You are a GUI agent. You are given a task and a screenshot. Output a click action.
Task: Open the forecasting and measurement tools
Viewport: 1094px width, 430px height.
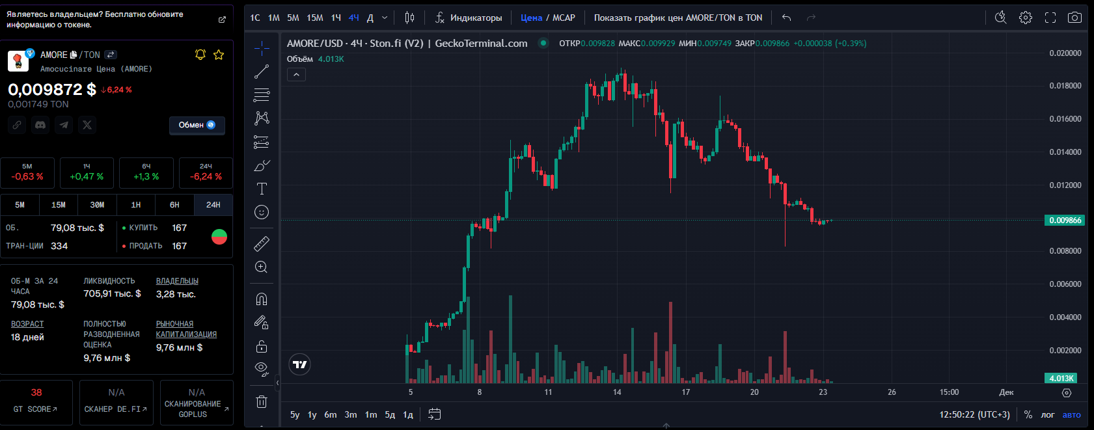click(262, 142)
